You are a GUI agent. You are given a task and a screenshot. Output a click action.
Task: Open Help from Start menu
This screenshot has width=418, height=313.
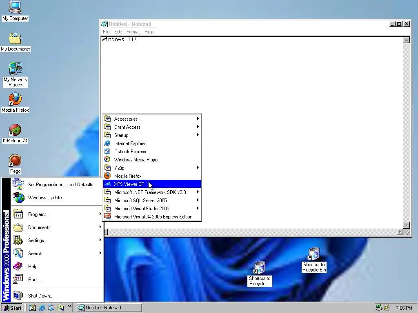coord(56,267)
